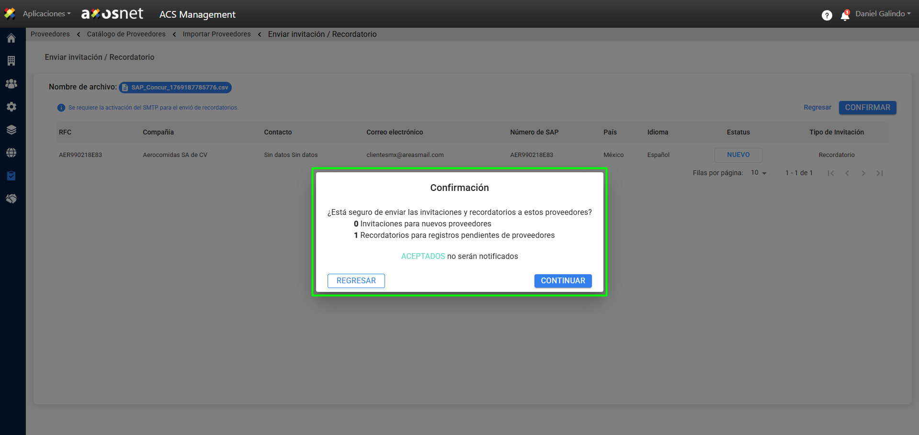Select the globe icon in sidebar
Screen dimensions: 919x435
pyautogui.click(x=11, y=153)
